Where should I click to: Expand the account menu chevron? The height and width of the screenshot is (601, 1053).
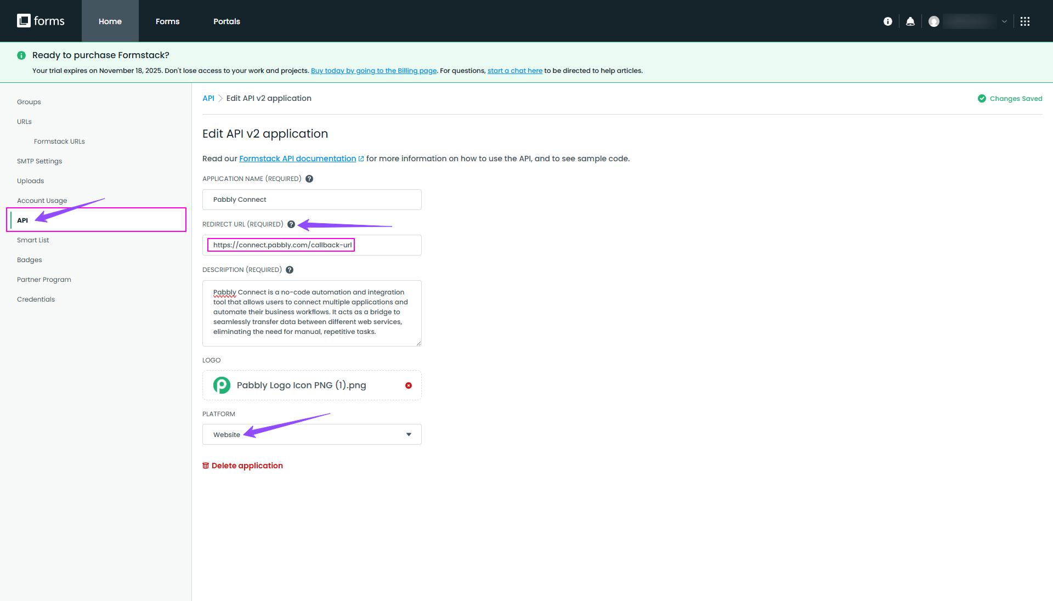point(1004,21)
